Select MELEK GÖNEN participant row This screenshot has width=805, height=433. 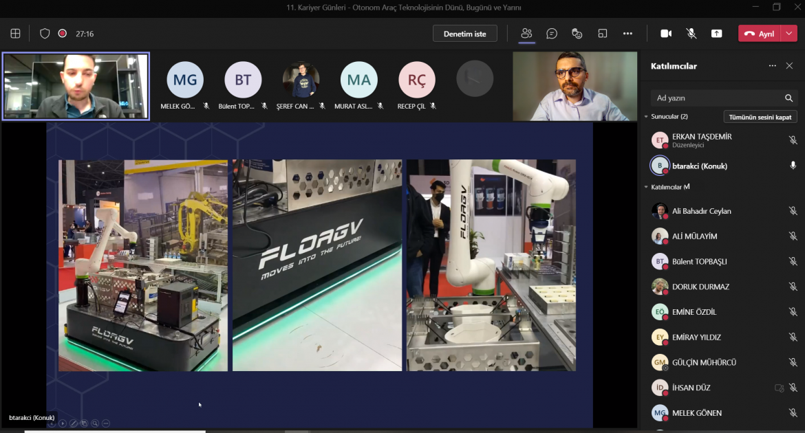(723, 412)
